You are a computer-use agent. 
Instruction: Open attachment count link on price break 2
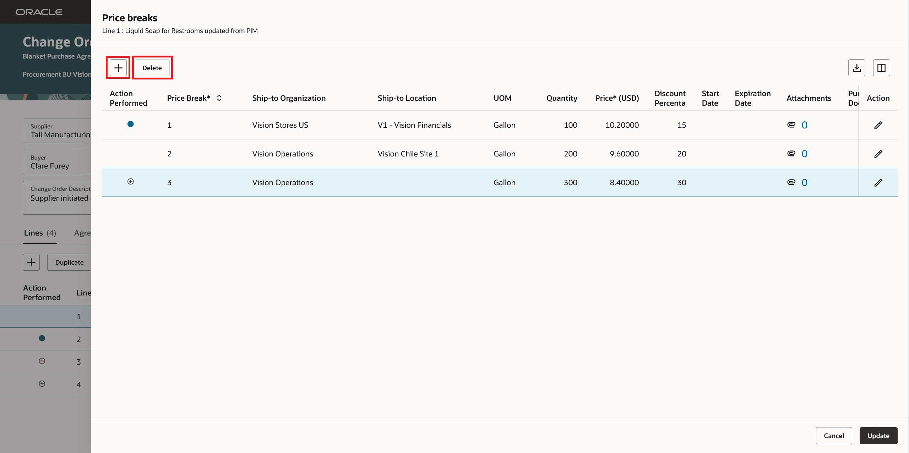(804, 154)
